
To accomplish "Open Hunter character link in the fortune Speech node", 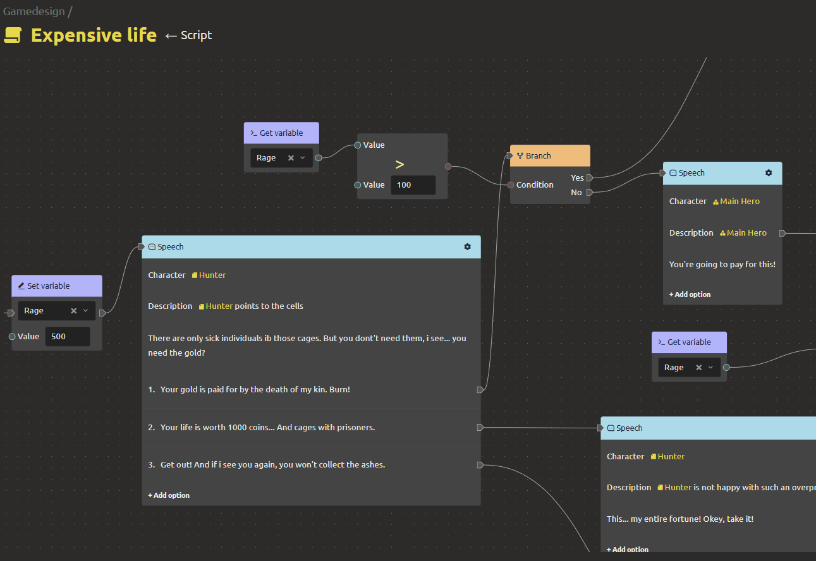I will tap(668, 457).
